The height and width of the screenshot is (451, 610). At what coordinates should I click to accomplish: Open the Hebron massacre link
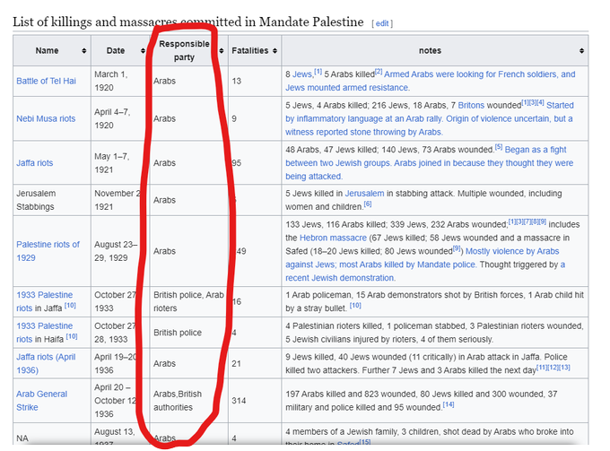333,238
